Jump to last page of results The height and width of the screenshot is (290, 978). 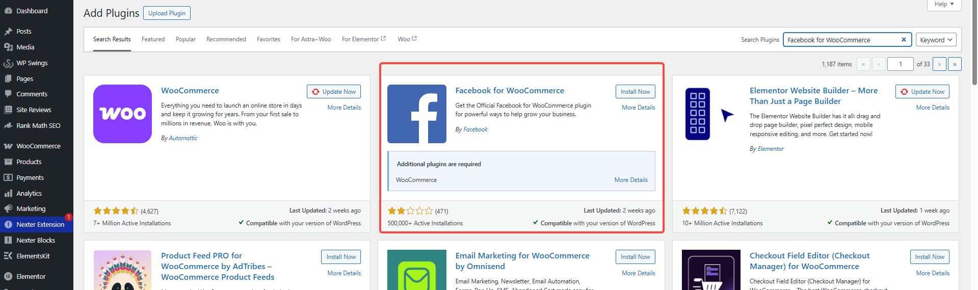[955, 64]
